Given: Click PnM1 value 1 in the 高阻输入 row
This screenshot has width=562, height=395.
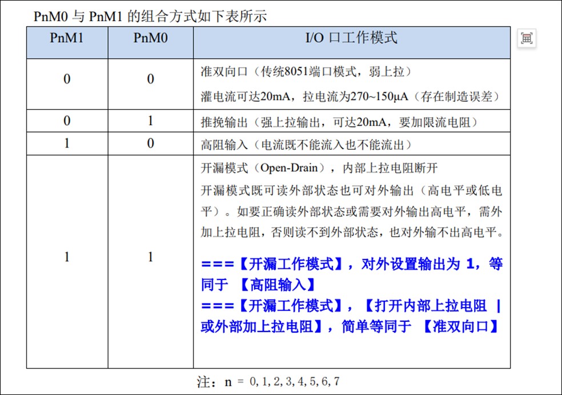Looking at the screenshot, I should (x=67, y=143).
